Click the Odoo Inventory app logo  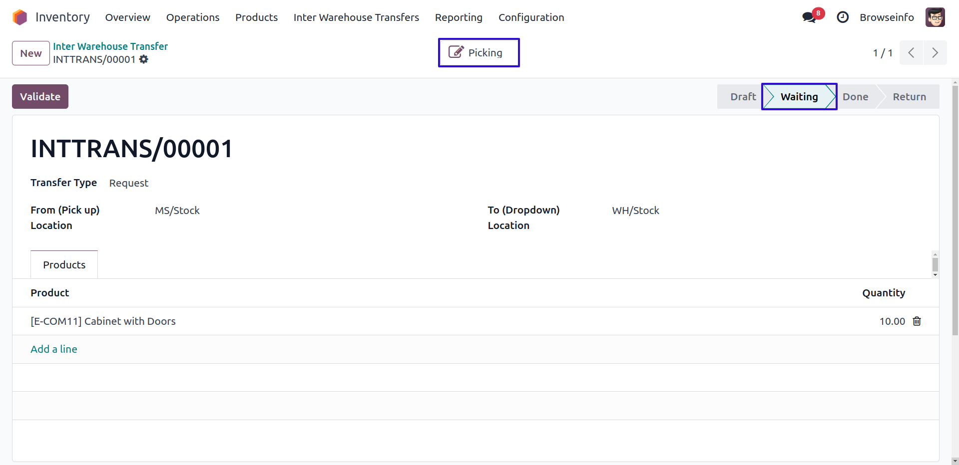(x=20, y=17)
